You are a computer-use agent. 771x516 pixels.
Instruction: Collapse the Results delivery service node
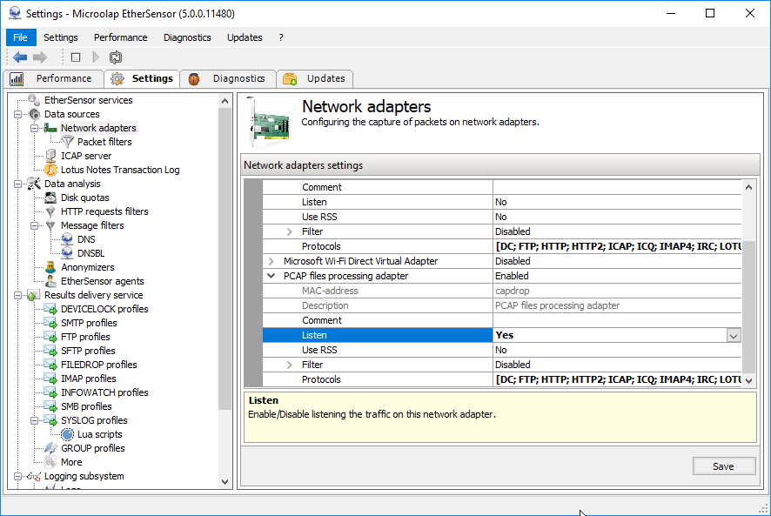pyautogui.click(x=18, y=295)
